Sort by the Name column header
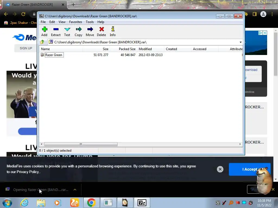The height and width of the screenshot is (208, 278). (61, 49)
